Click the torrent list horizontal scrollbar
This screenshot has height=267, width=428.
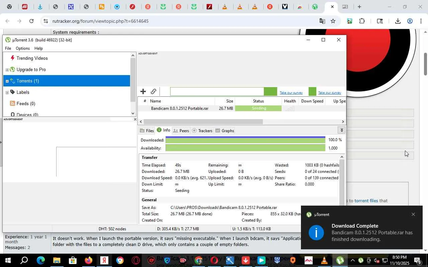click(x=203, y=122)
